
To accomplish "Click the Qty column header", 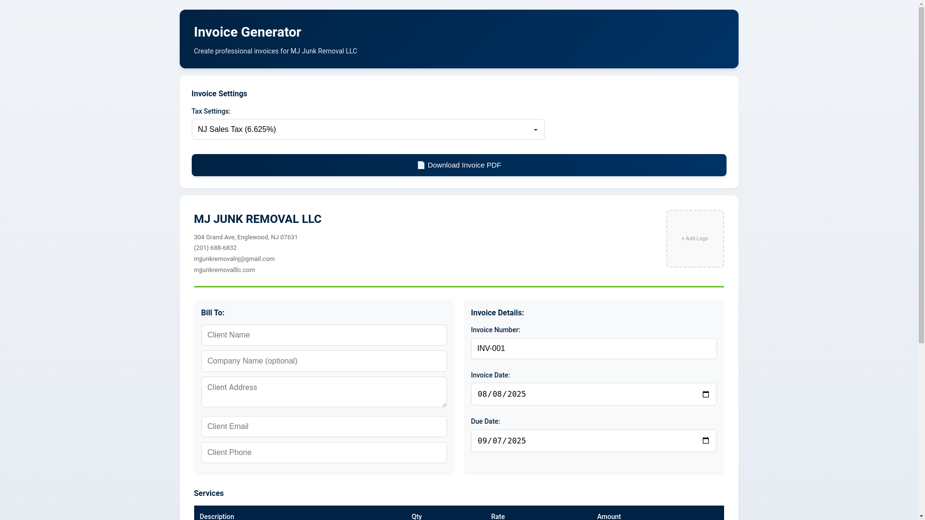I will pos(417,516).
